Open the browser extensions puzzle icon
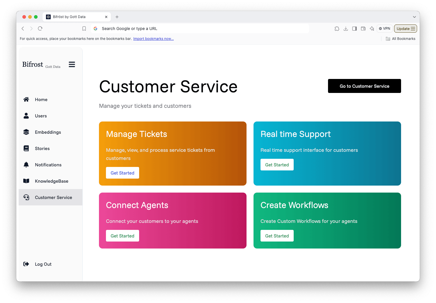 pyautogui.click(x=337, y=28)
